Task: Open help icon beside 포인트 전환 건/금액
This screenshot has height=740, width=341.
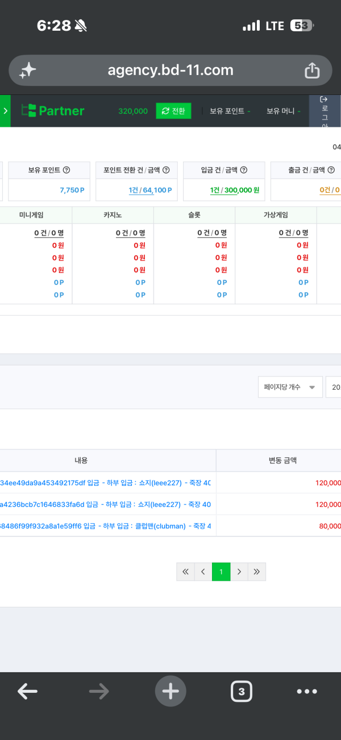Action: pyautogui.click(x=166, y=170)
